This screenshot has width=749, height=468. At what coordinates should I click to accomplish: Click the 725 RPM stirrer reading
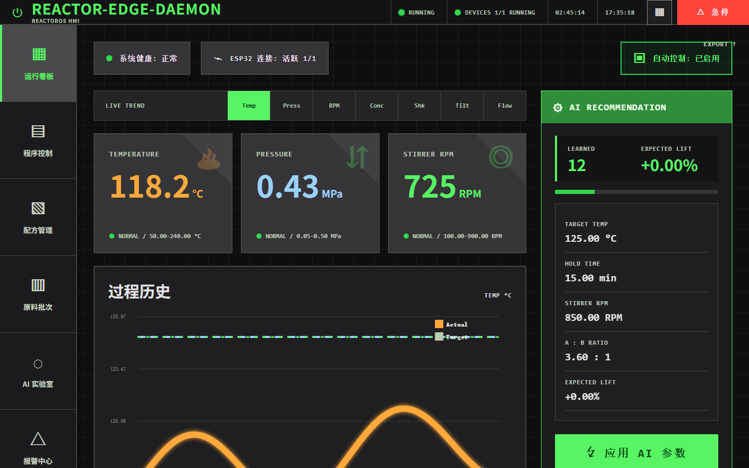[443, 187]
